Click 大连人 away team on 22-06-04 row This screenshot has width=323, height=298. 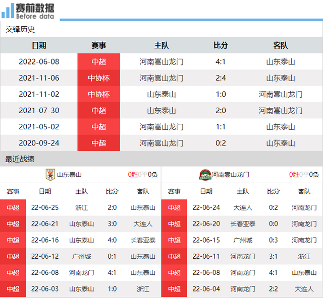click(x=304, y=289)
